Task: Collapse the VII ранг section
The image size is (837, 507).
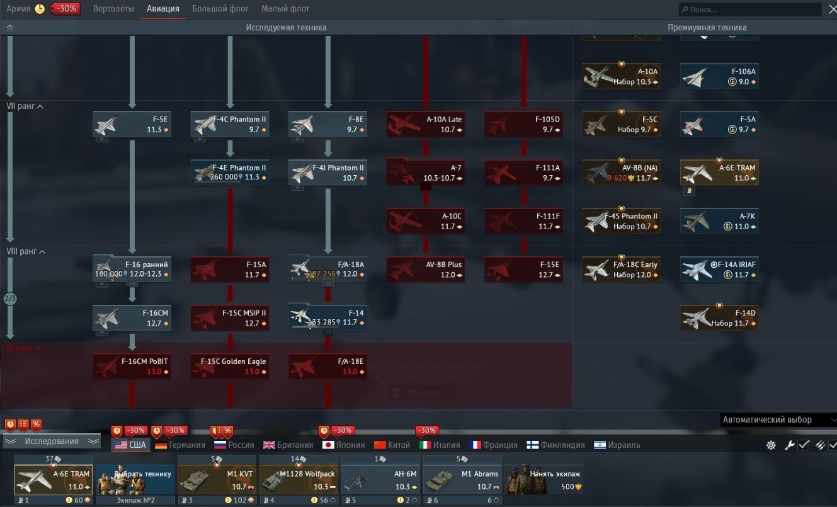Action: pyautogui.click(x=25, y=106)
